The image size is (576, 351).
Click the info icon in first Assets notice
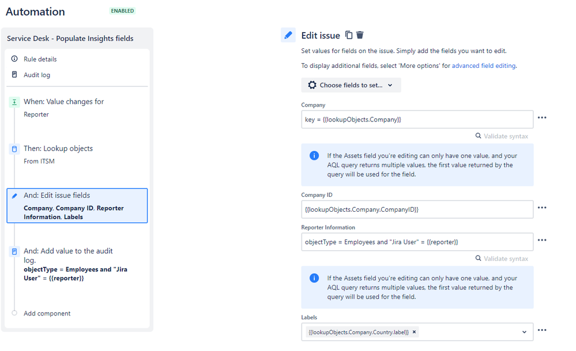click(x=314, y=155)
